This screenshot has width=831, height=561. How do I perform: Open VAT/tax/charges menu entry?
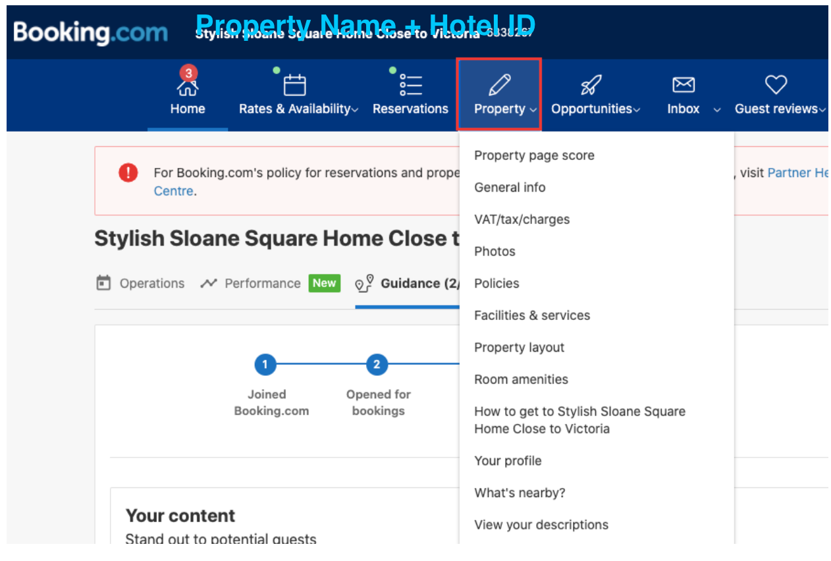pos(522,219)
